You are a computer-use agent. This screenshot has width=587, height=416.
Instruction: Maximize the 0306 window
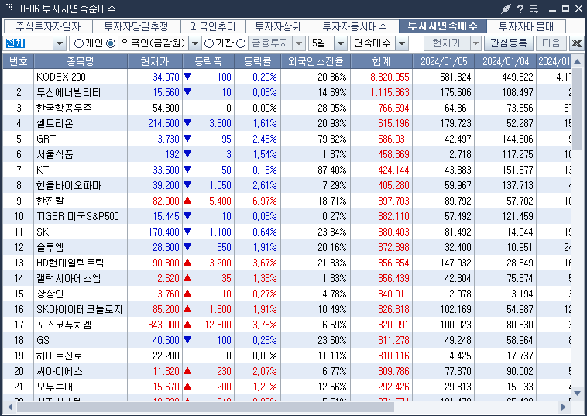(565, 9)
